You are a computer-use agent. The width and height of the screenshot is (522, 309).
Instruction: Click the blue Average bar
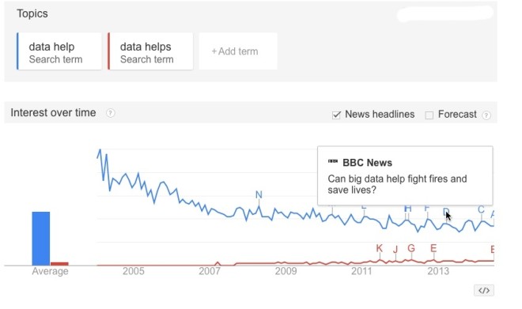pos(41,239)
